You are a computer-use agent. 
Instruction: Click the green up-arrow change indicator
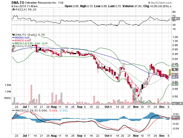(x=170, y=6)
